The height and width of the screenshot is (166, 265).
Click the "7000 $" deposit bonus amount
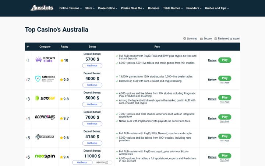(x=92, y=117)
